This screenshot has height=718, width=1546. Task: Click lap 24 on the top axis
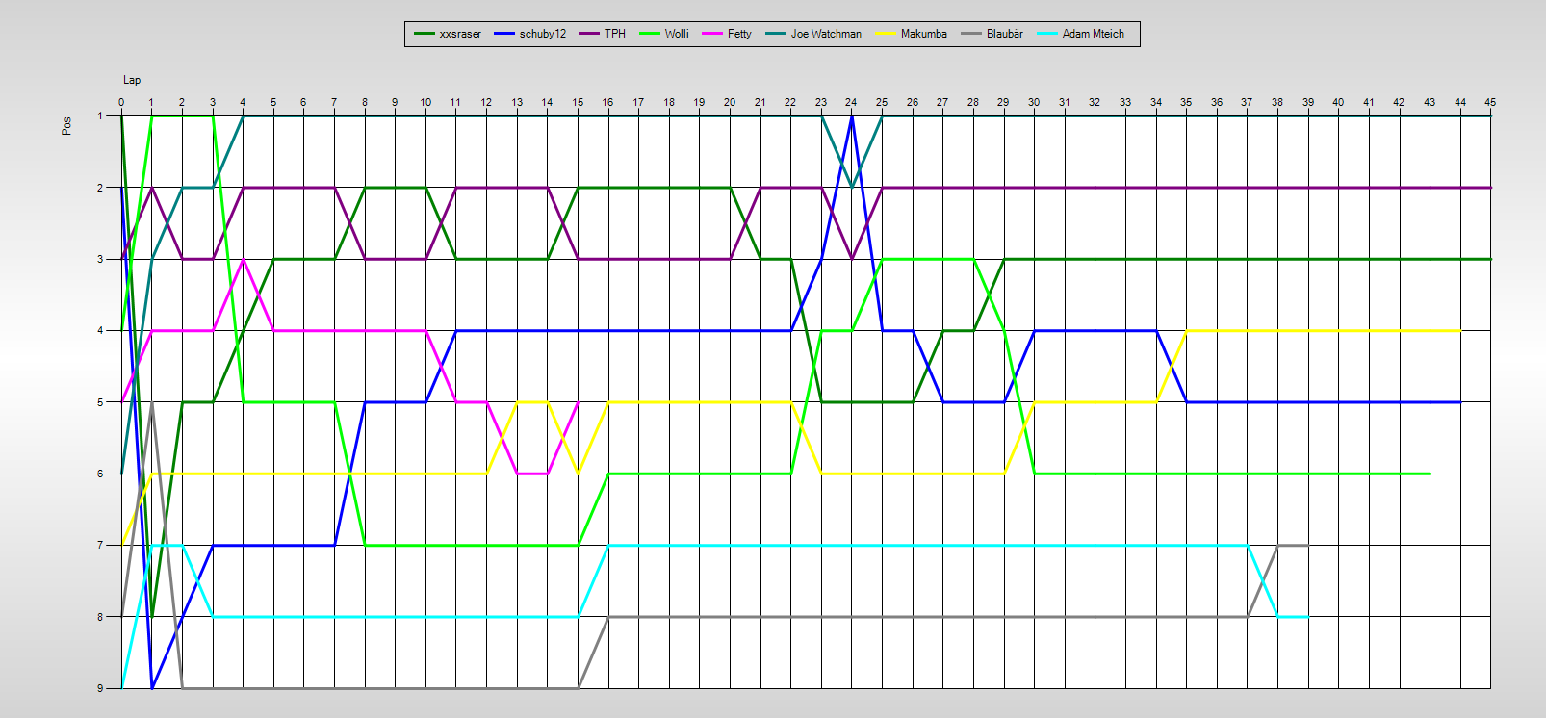click(x=851, y=102)
